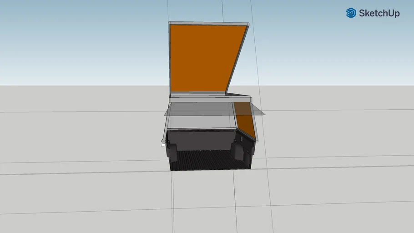Image resolution: width=414 pixels, height=233 pixels.
Task: Click the SketchUp cube logo icon
Action: (351, 13)
